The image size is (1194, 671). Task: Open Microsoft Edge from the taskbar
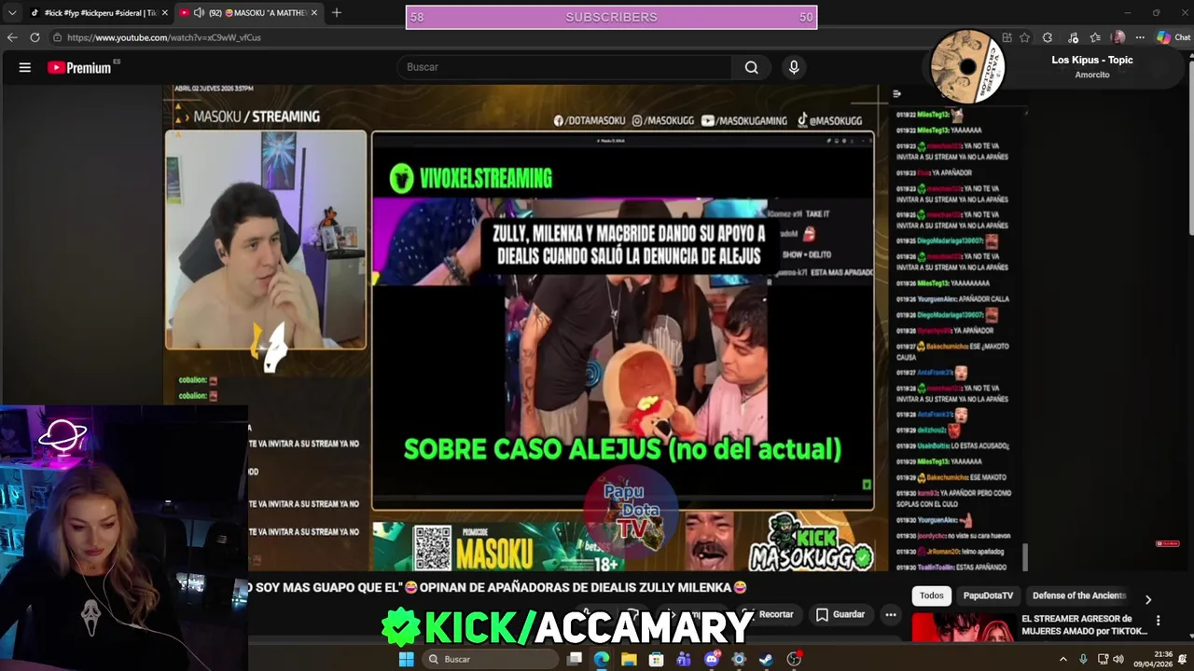(602, 659)
